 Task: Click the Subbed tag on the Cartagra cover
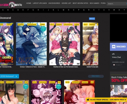(x=21, y=24)
